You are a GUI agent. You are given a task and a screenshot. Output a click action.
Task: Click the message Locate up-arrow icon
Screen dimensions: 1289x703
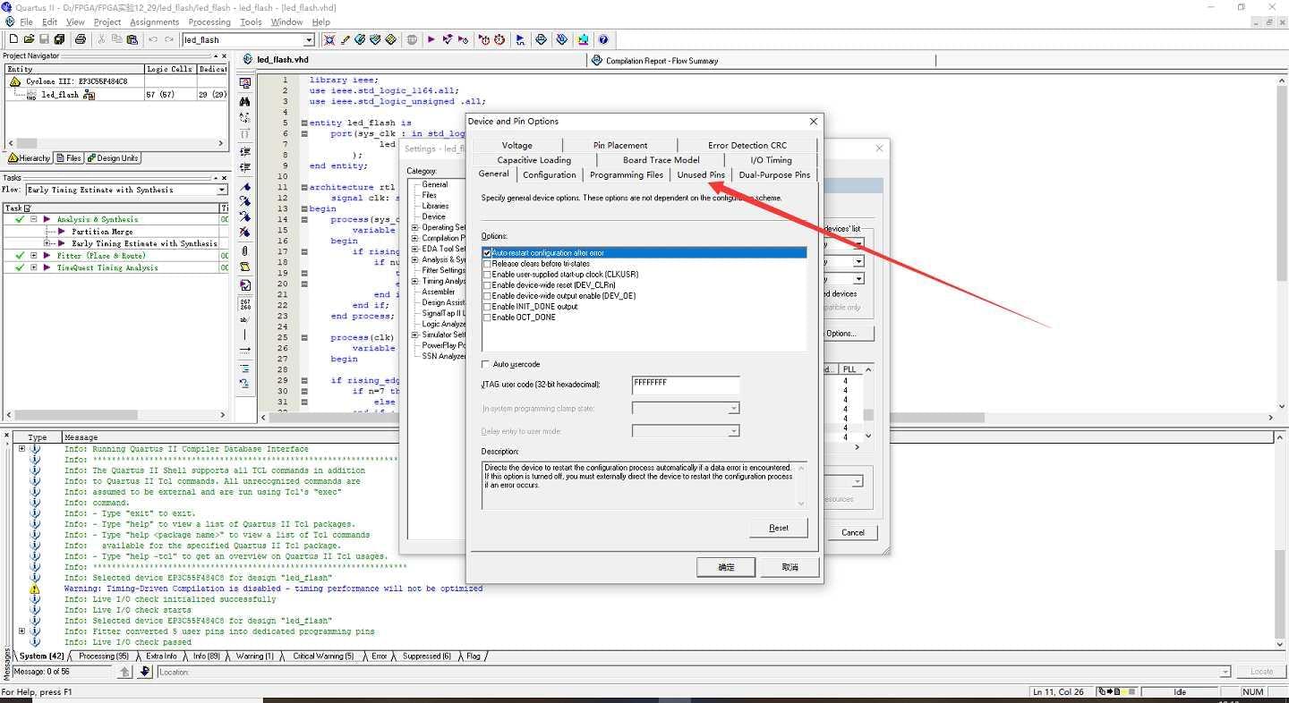click(x=125, y=672)
